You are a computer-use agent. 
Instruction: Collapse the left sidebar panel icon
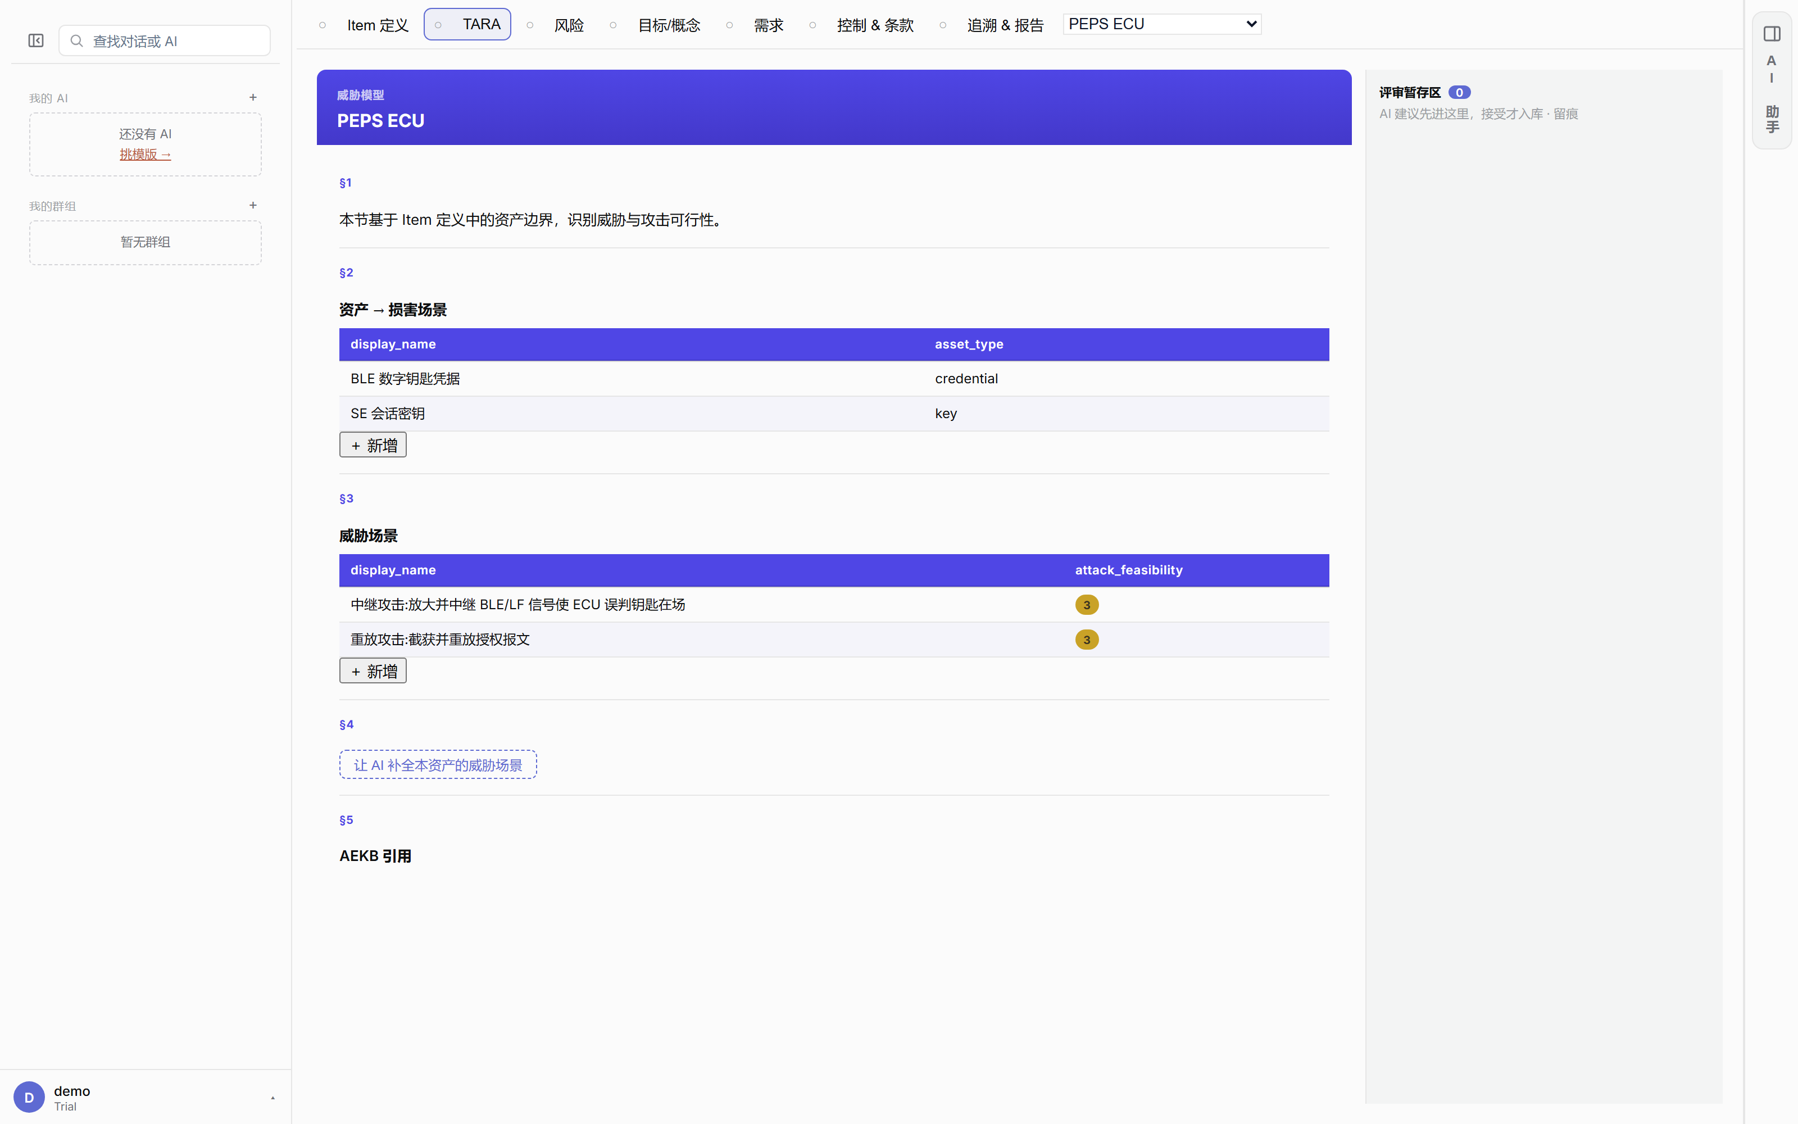coord(35,41)
